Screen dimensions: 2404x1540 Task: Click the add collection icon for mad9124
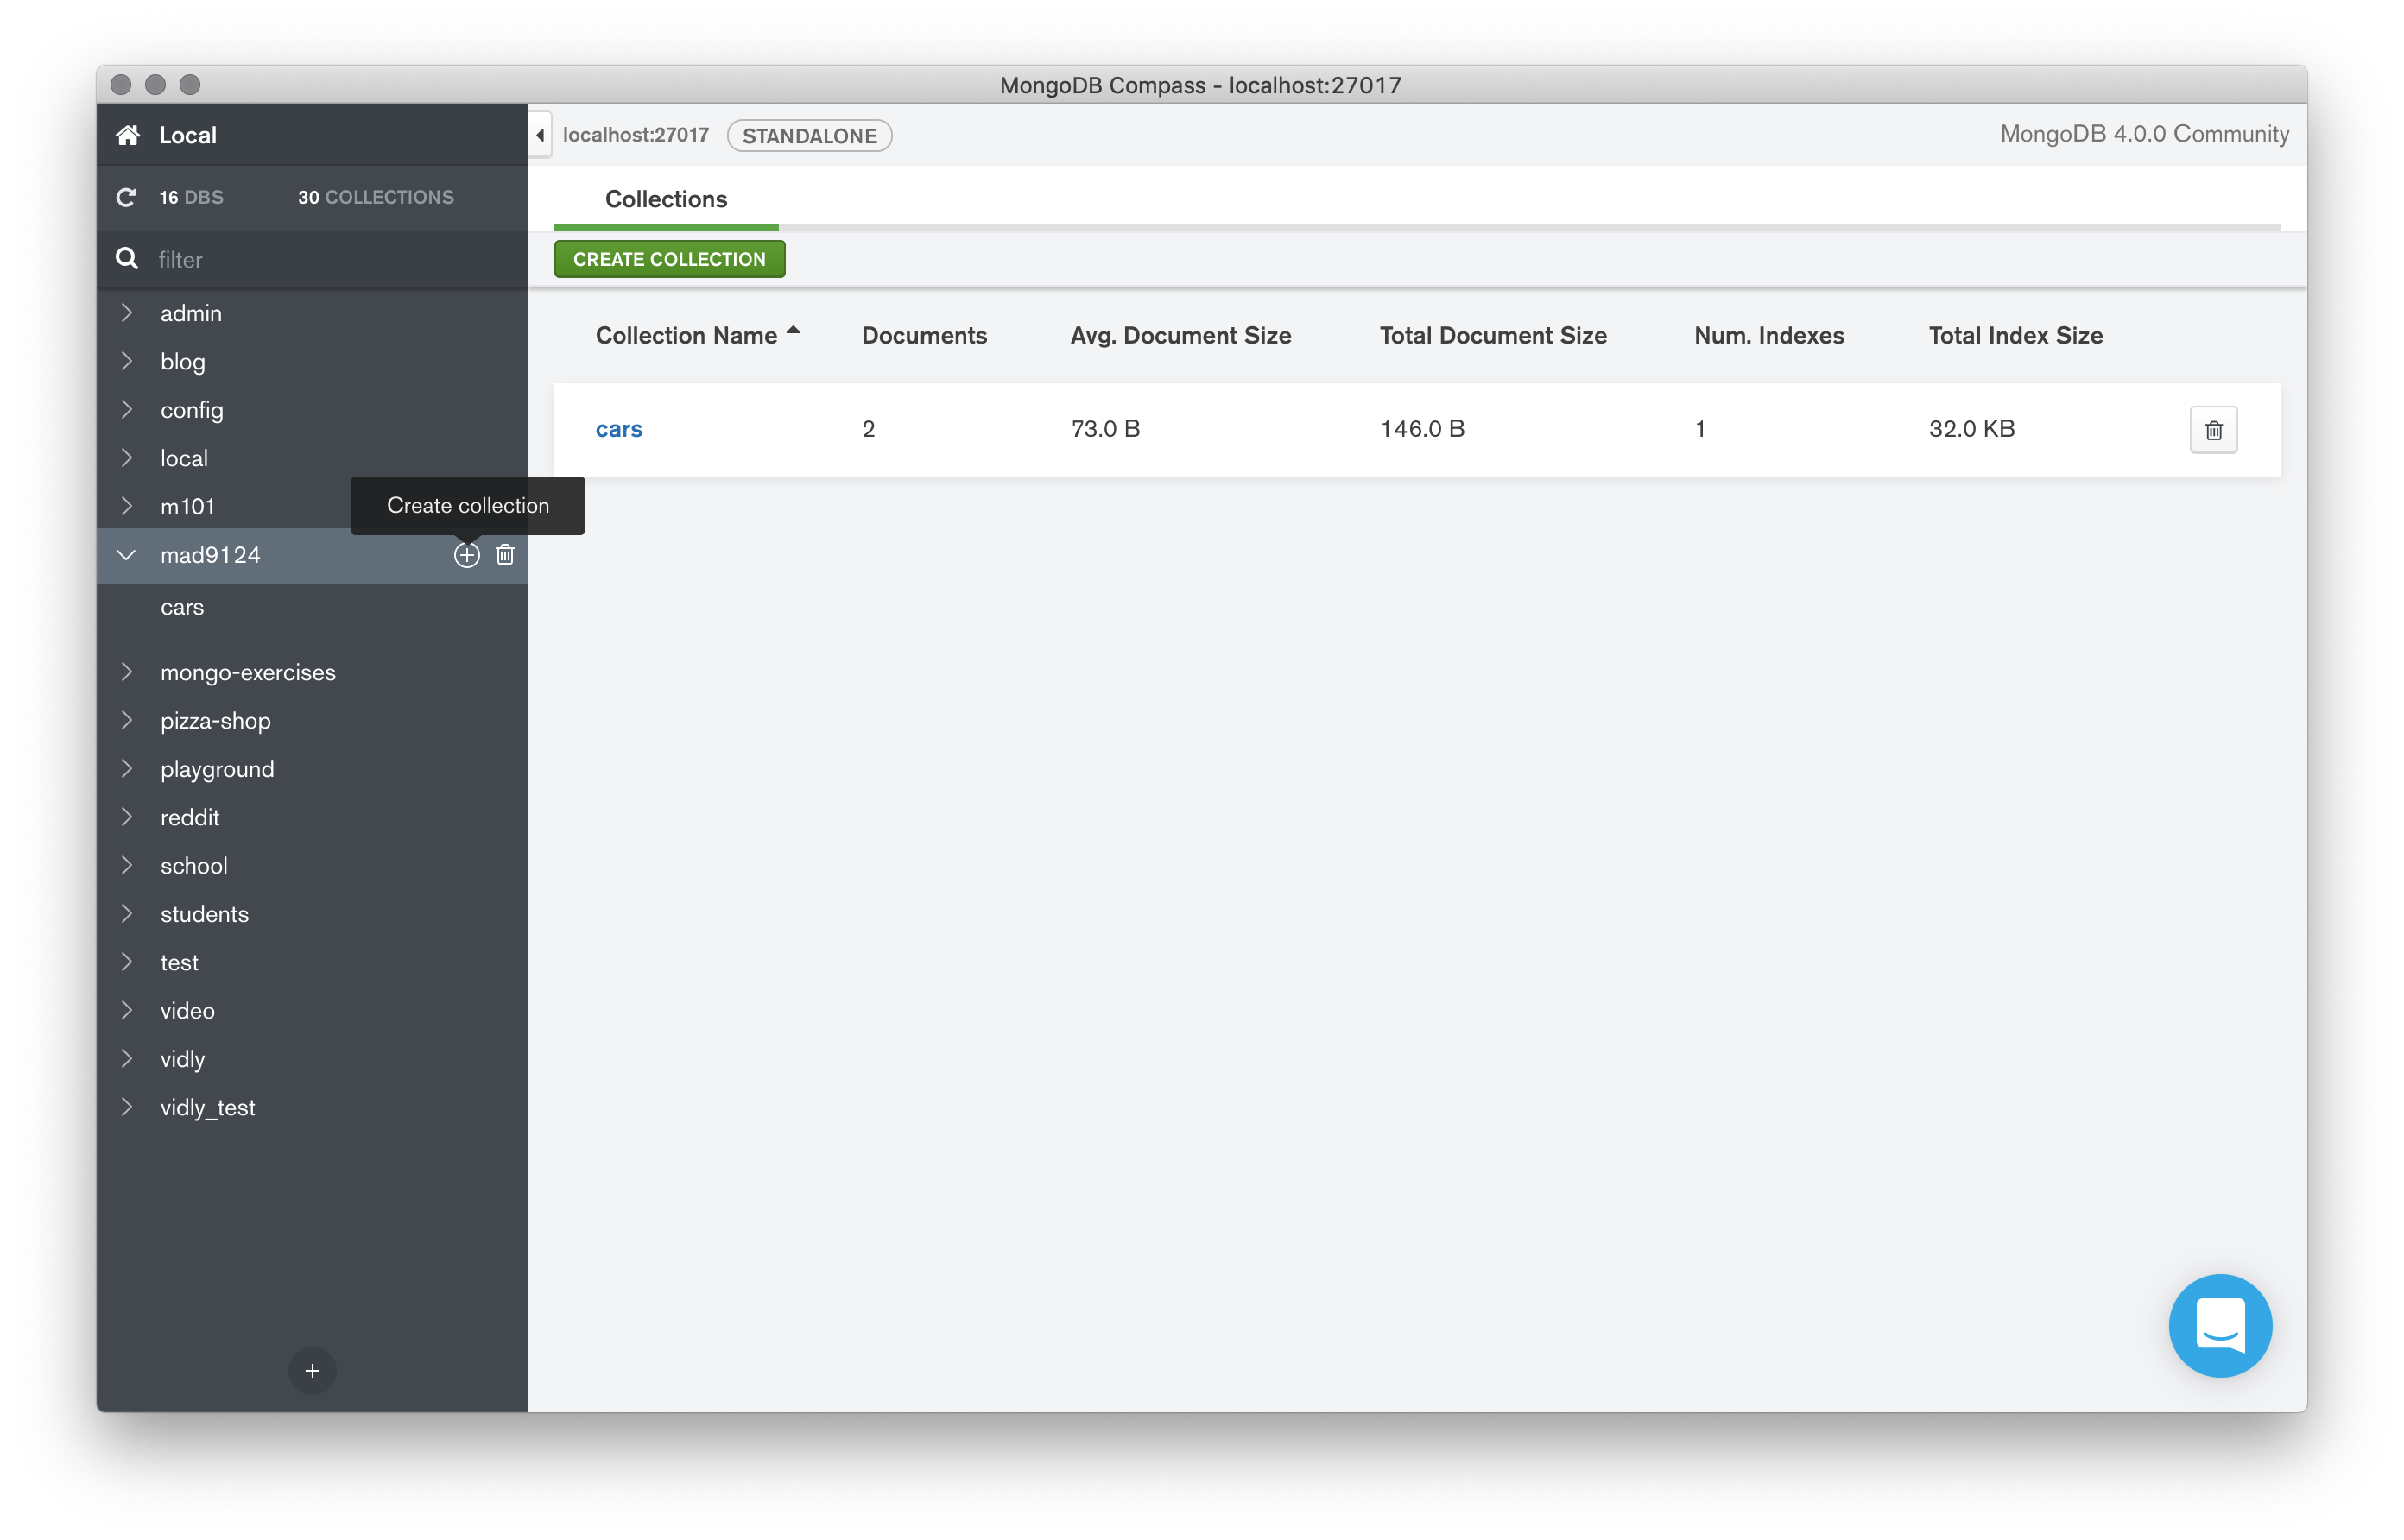[465, 553]
